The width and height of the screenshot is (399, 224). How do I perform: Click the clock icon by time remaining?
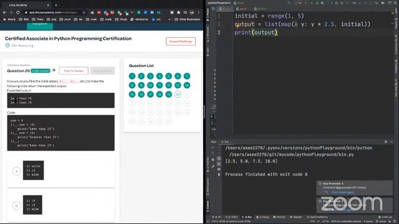coord(7,45)
